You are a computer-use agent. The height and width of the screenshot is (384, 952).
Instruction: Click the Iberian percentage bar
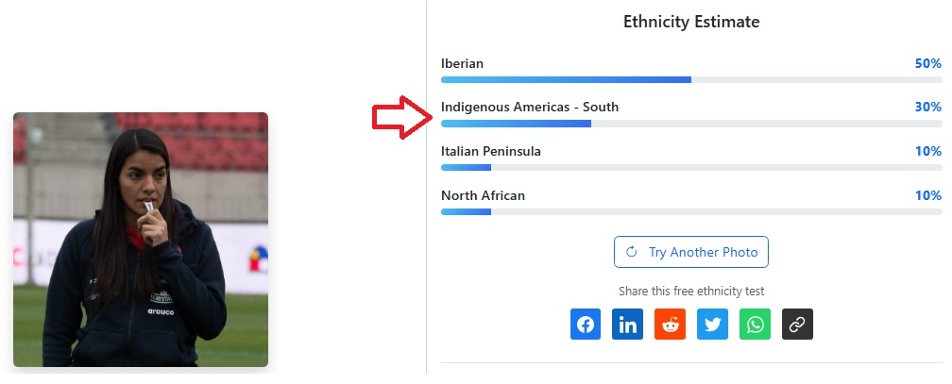(x=691, y=79)
